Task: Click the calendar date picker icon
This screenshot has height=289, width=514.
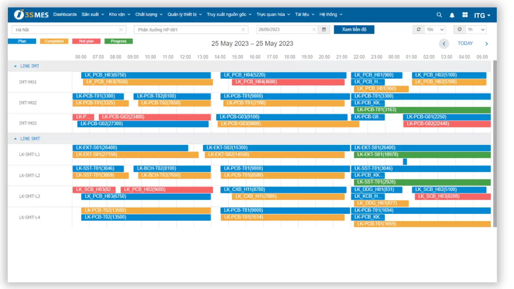Action: (x=324, y=29)
